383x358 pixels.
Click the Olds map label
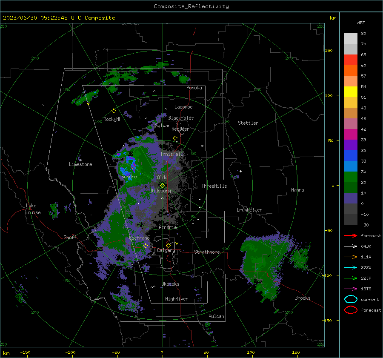pos(162,178)
